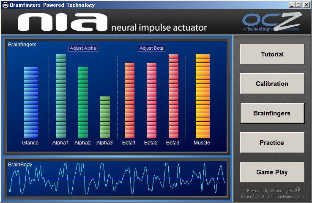Click the Alpha2 green level bar
Screen dimensions: 312x203
(83, 102)
